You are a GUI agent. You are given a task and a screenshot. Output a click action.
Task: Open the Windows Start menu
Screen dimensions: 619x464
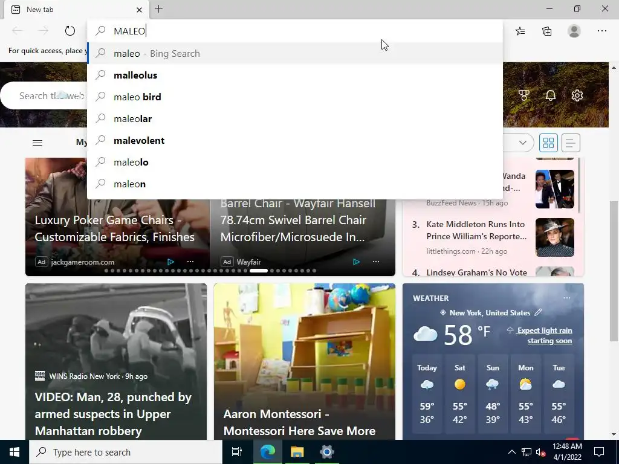coord(15,452)
